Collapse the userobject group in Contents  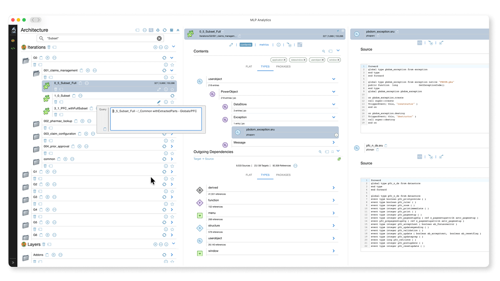click(333, 79)
